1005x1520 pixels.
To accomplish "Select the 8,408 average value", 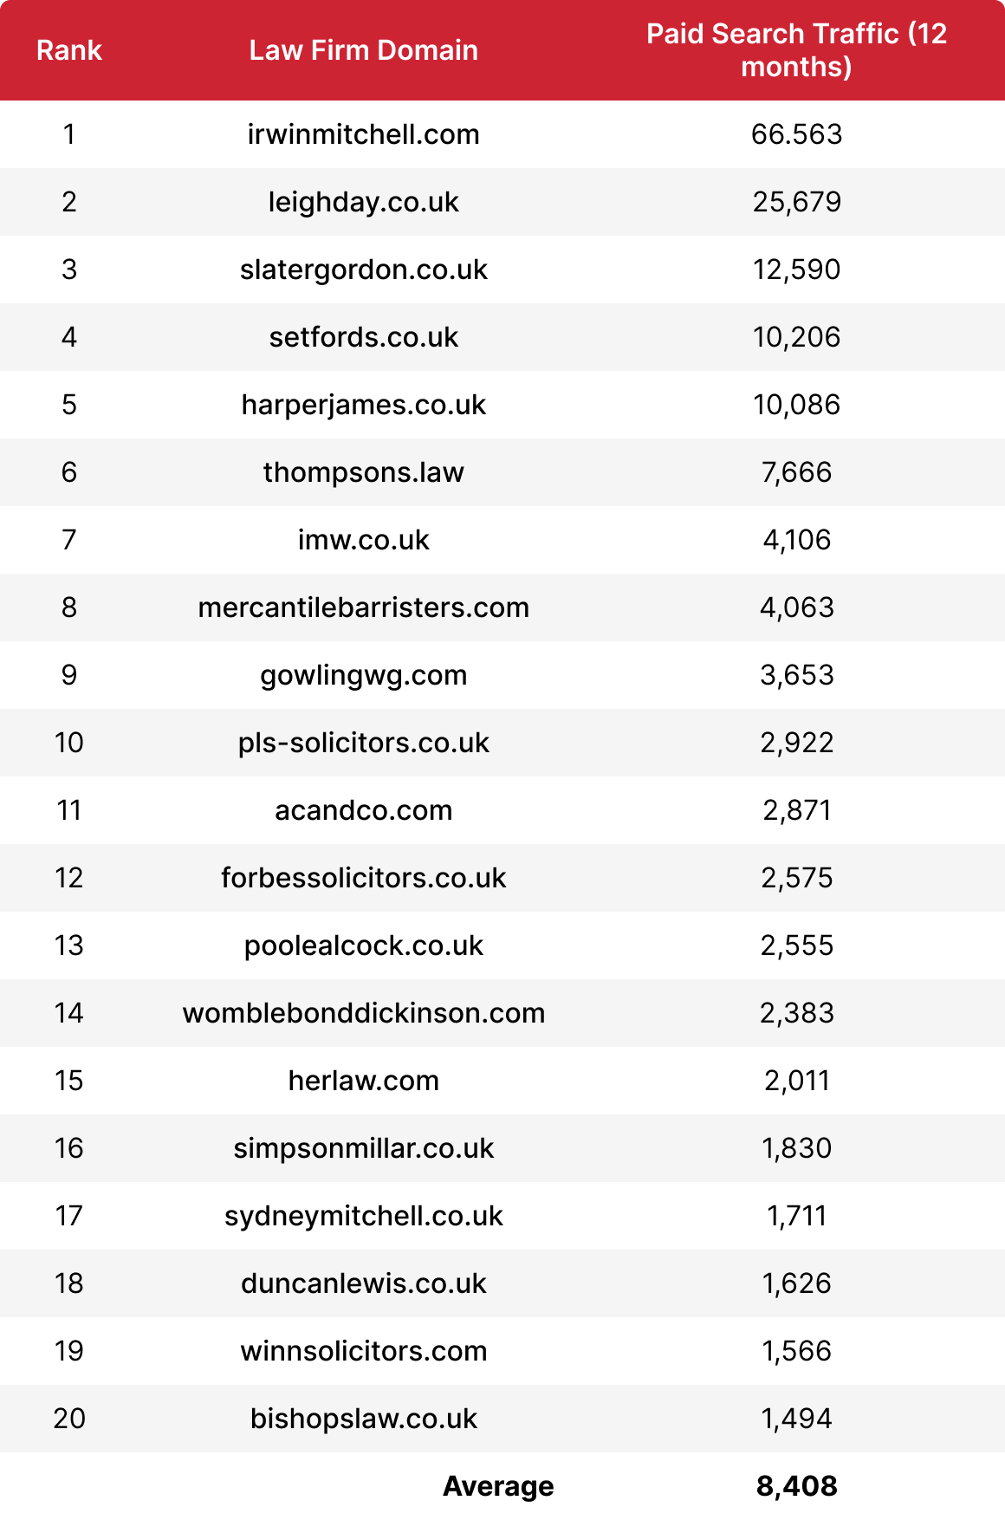I will point(797,1486).
